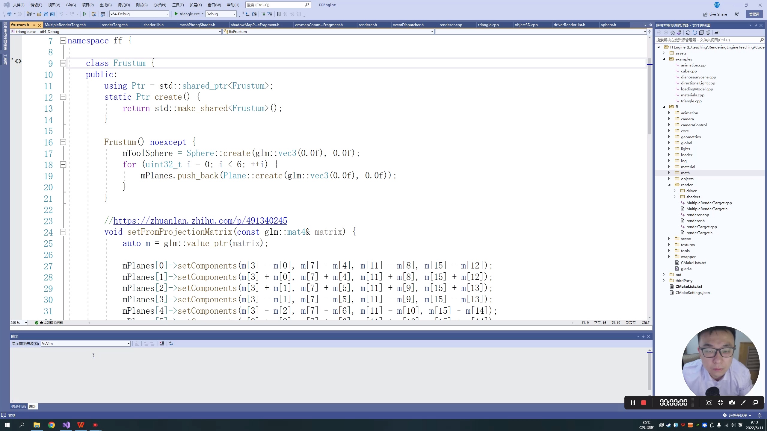Open the x64-Debug configuration dropdown
Image resolution: width=767 pixels, height=431 pixels.
pyautogui.click(x=167, y=14)
